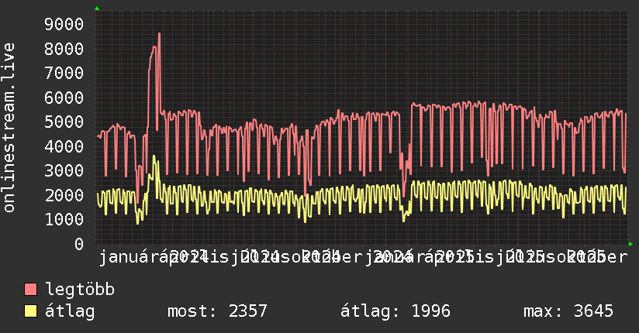Click the red legtöbb legend swatch
The height and width of the screenshot is (333, 639).
(x=30, y=290)
